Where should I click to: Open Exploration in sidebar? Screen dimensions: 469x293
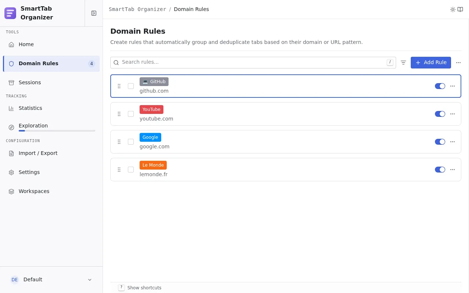[x=51, y=127]
